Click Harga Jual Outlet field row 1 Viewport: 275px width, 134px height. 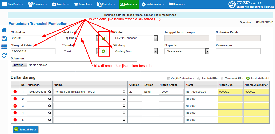(x=256, y=92)
